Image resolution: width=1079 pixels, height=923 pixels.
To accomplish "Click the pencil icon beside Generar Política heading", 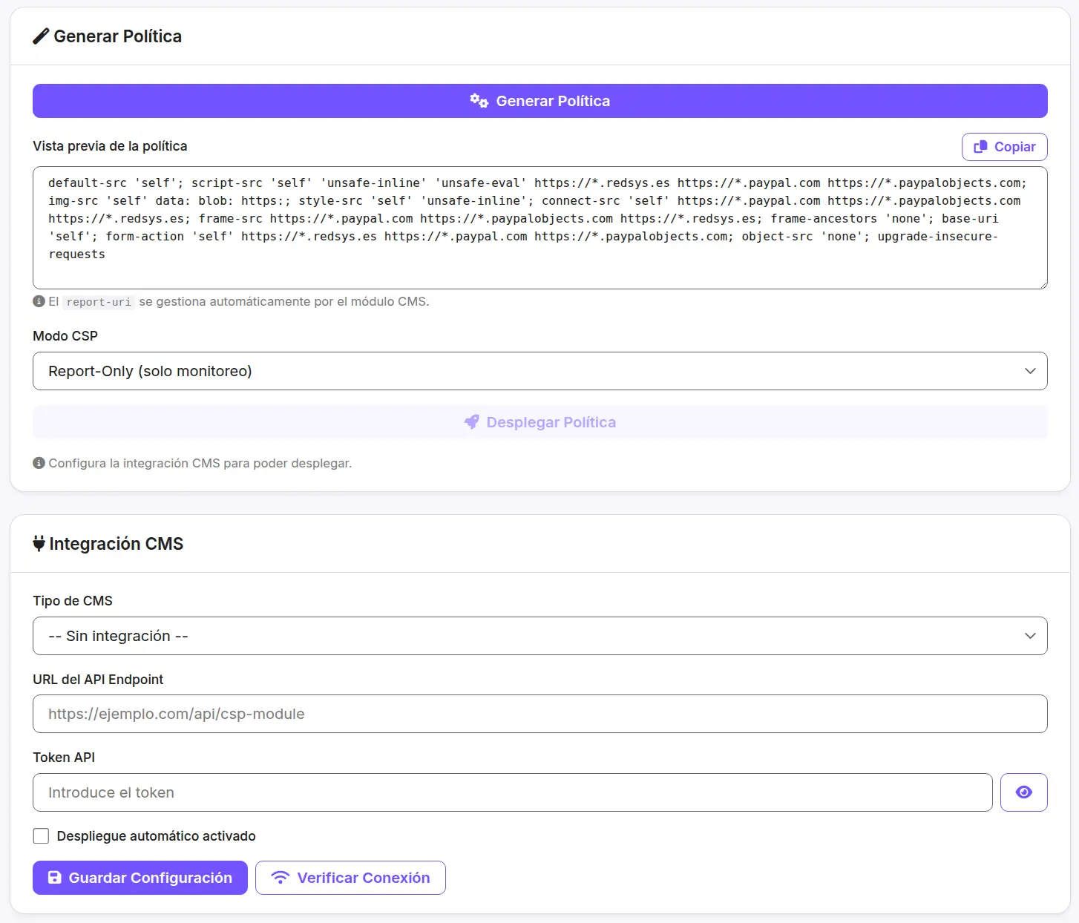I will click(41, 36).
